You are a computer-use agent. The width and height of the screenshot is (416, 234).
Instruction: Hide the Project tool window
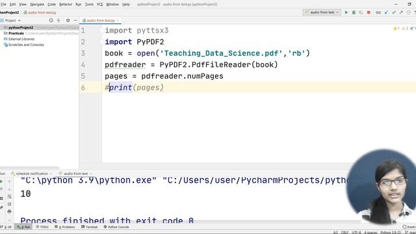[75, 20]
